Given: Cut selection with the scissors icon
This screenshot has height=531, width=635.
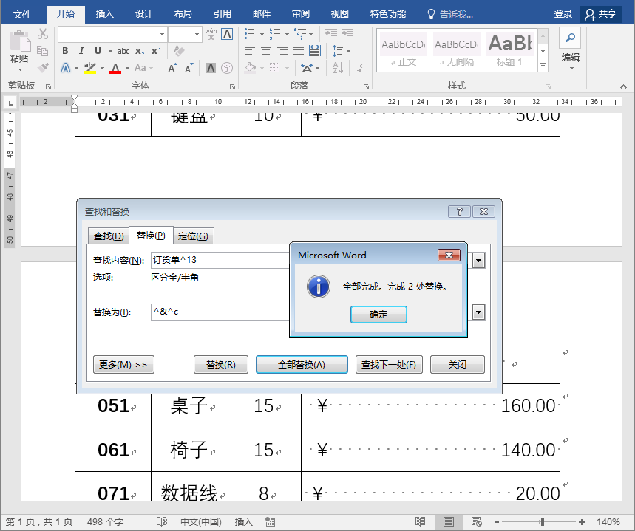Looking at the screenshot, I should [x=41, y=34].
